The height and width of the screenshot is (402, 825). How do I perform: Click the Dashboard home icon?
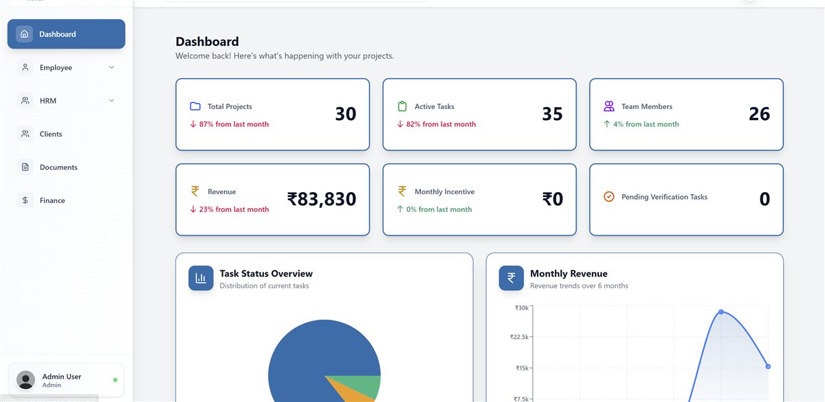(x=25, y=34)
